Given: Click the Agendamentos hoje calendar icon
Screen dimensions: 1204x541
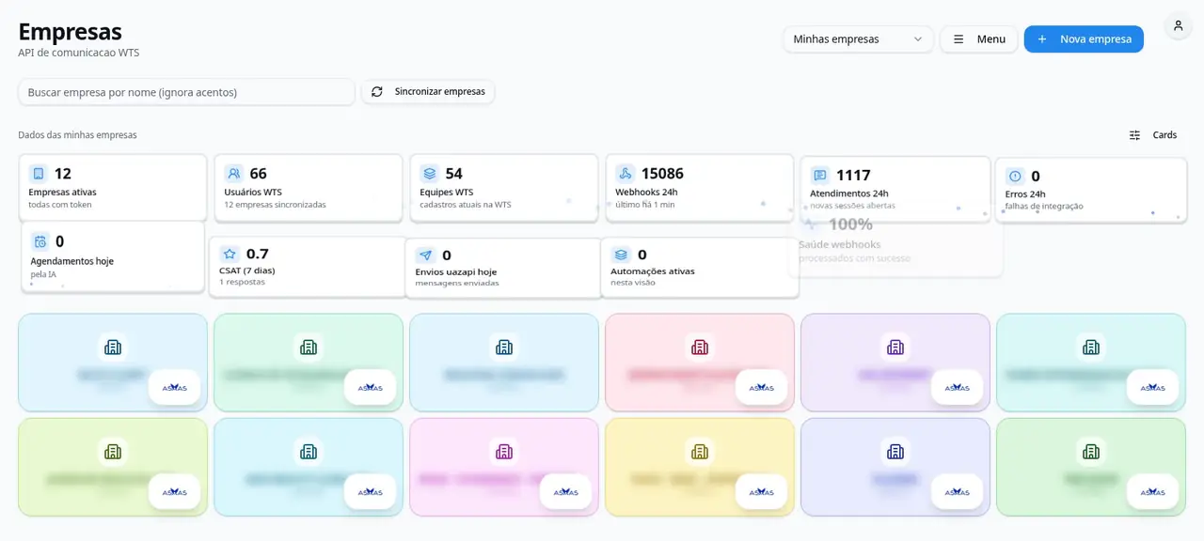Looking at the screenshot, I should coord(40,241).
